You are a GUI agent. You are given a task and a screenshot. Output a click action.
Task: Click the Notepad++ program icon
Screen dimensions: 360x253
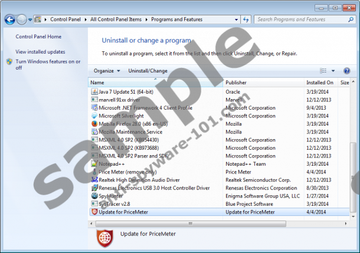94,164
